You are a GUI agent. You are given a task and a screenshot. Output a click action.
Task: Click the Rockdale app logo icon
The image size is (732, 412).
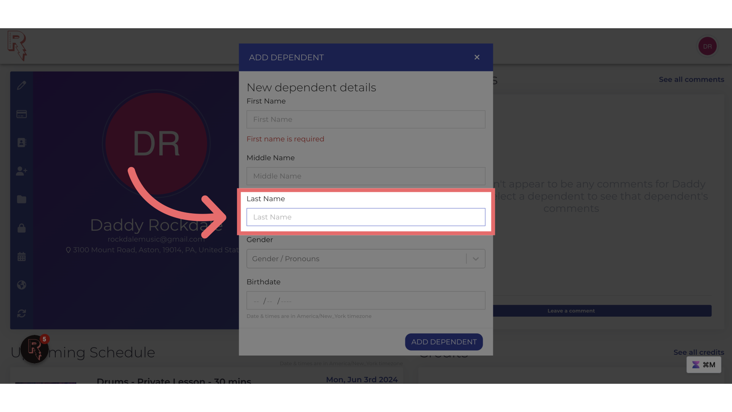(x=17, y=46)
